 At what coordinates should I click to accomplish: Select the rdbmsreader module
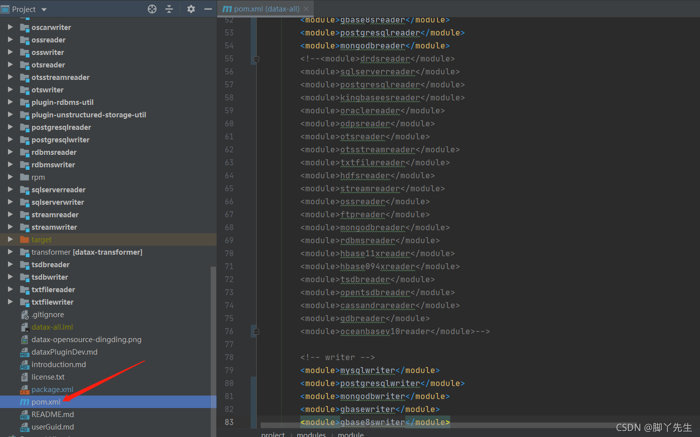(x=54, y=152)
